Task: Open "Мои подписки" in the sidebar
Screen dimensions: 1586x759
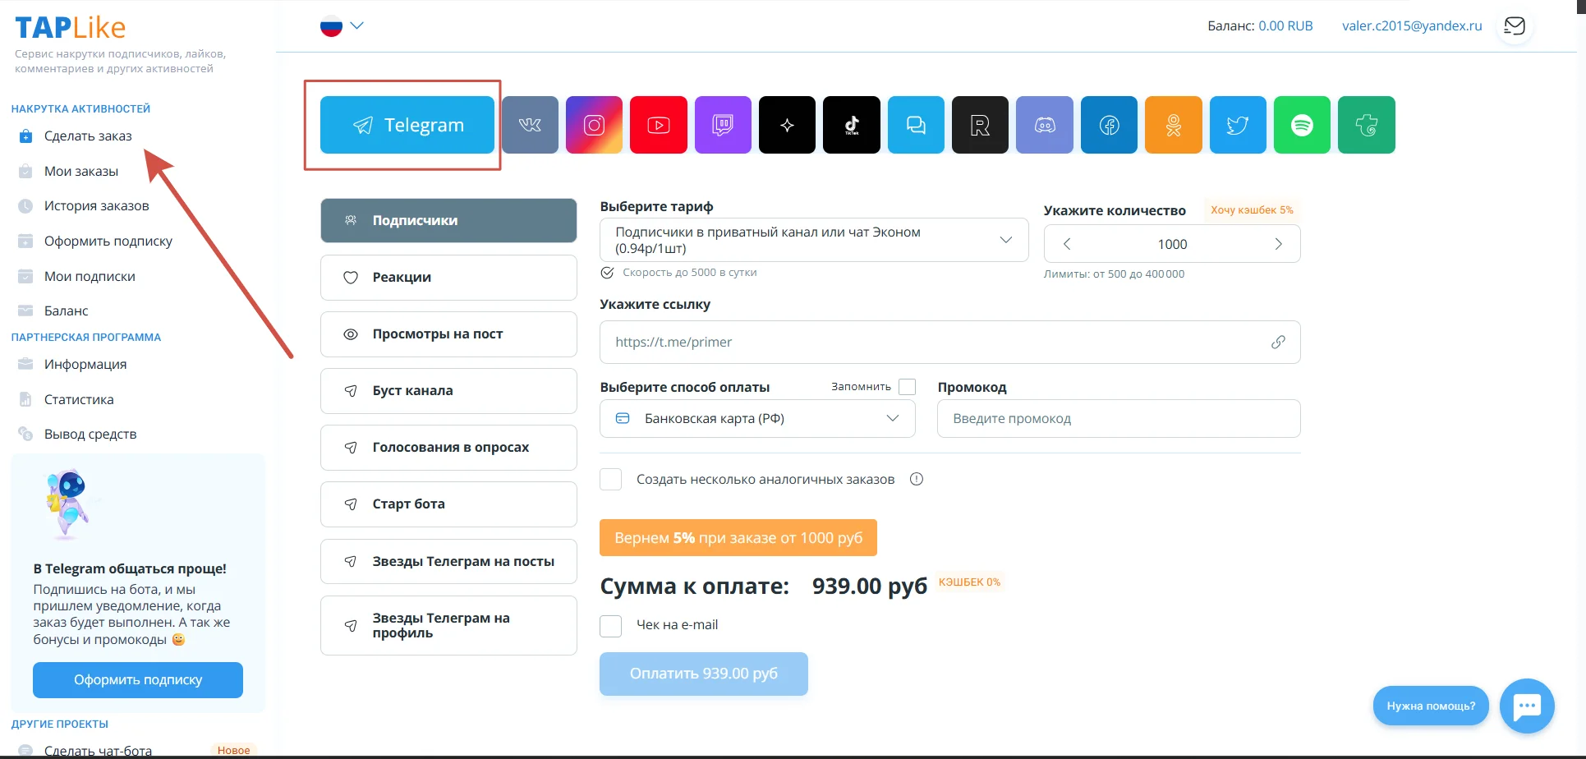Action: (x=90, y=277)
